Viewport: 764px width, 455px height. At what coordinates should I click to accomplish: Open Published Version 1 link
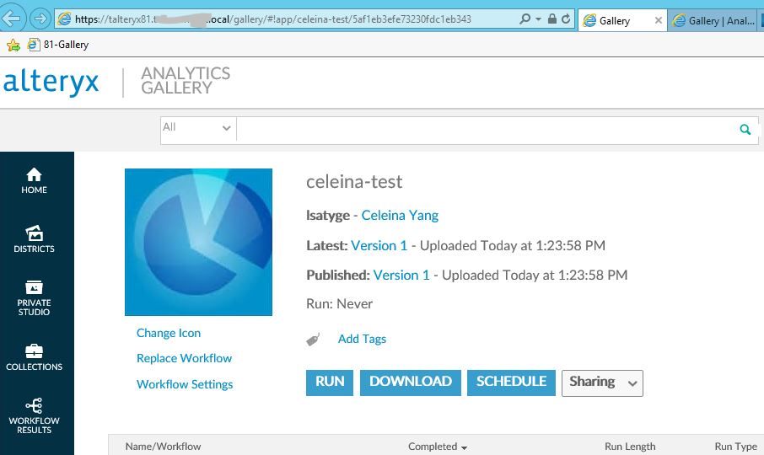coord(401,275)
